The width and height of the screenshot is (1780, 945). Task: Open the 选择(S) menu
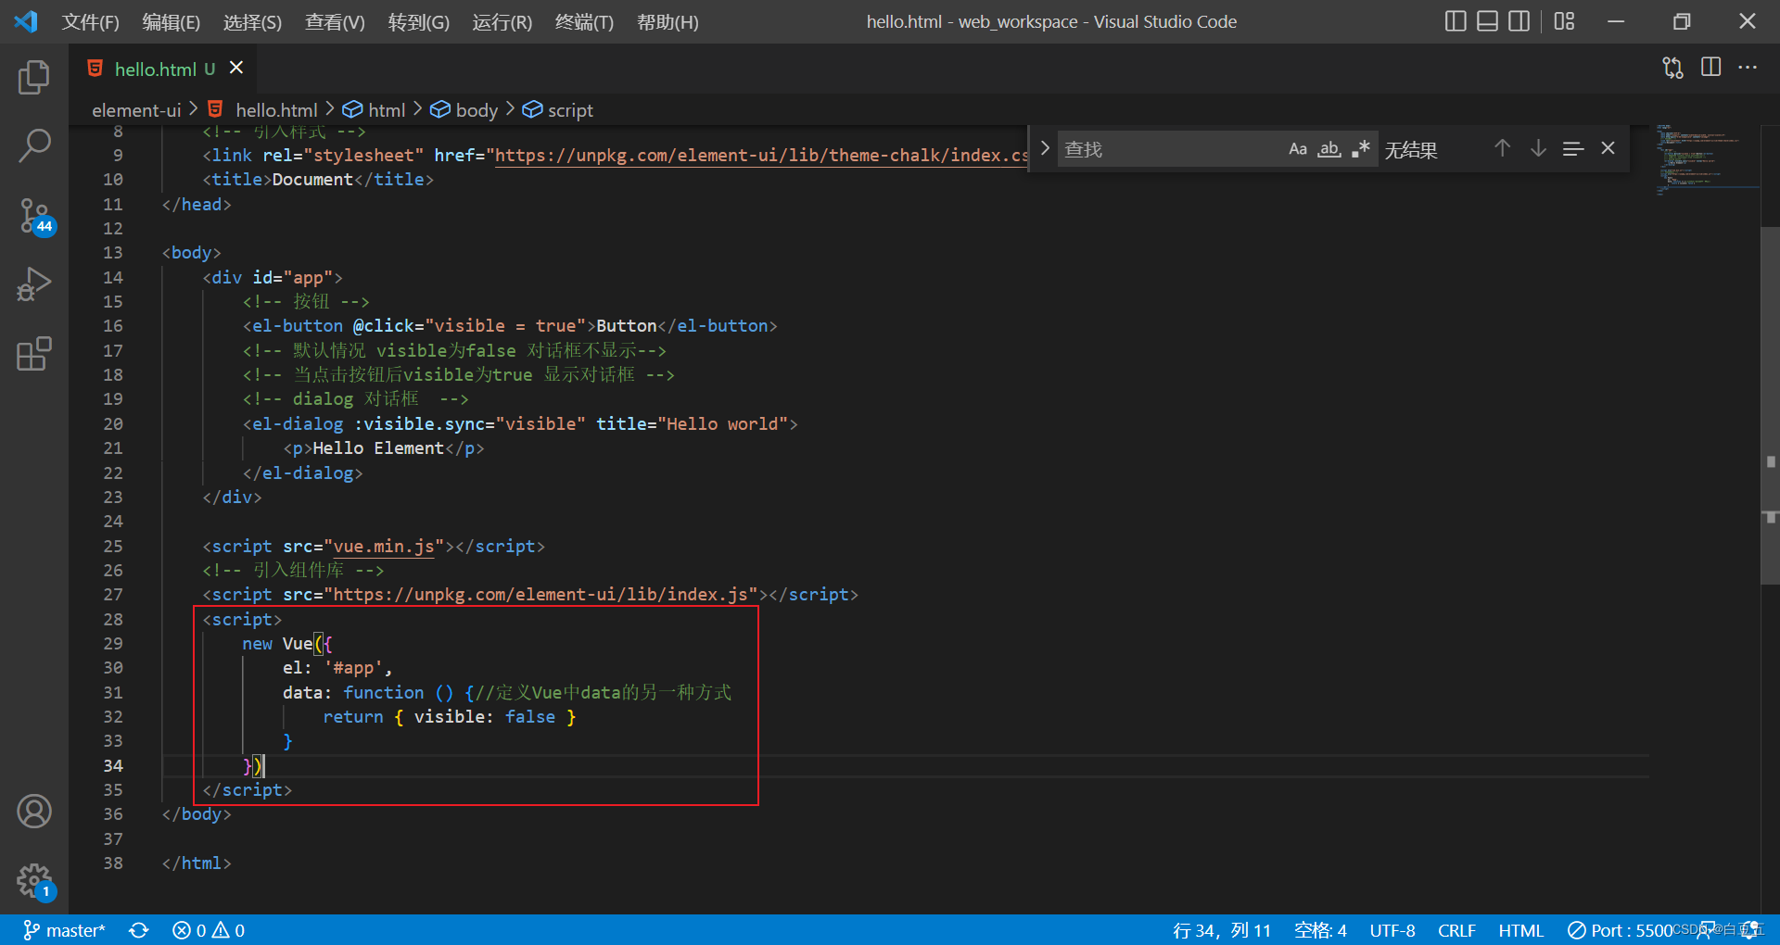[252, 21]
